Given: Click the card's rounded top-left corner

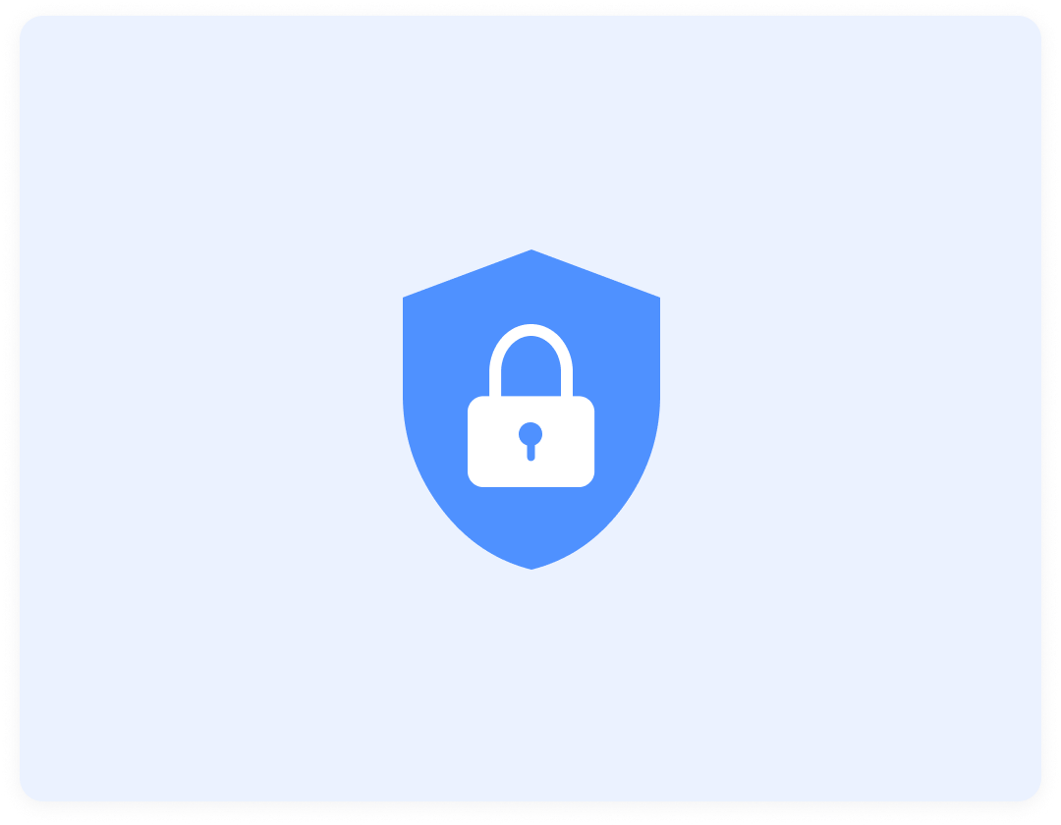Looking at the screenshot, I should (x=30, y=27).
